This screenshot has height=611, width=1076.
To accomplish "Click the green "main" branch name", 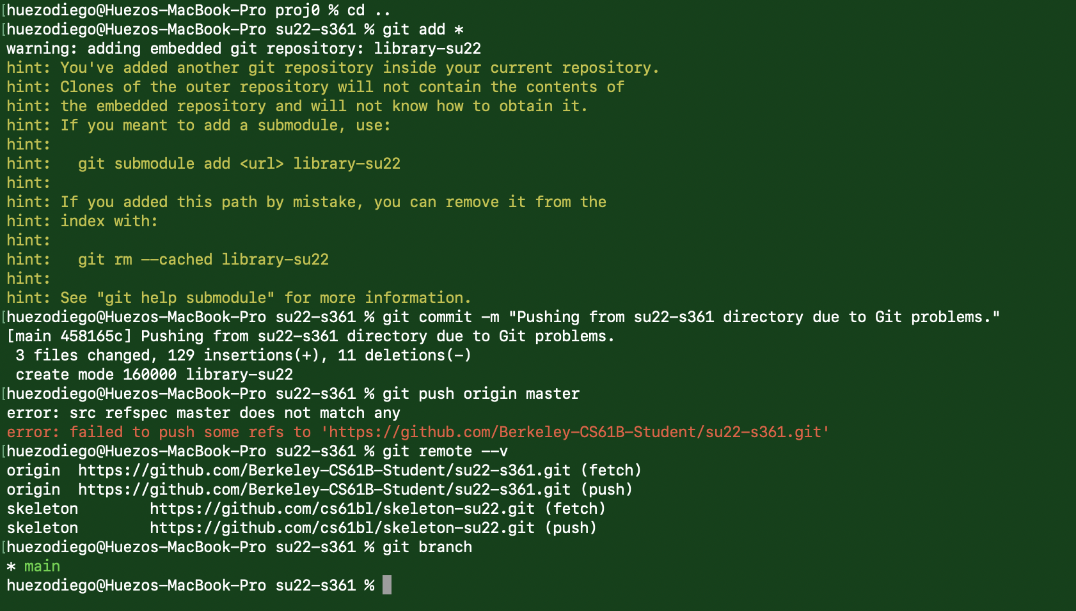I will click(x=42, y=566).
